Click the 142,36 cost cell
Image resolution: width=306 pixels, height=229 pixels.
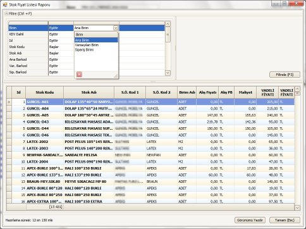[x=245, y=122]
